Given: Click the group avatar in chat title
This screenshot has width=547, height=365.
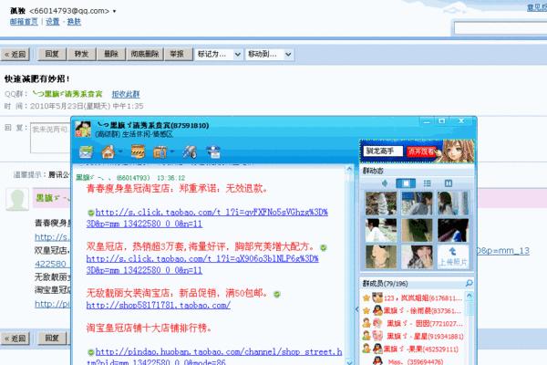Looking at the screenshot, I should tap(83, 130).
